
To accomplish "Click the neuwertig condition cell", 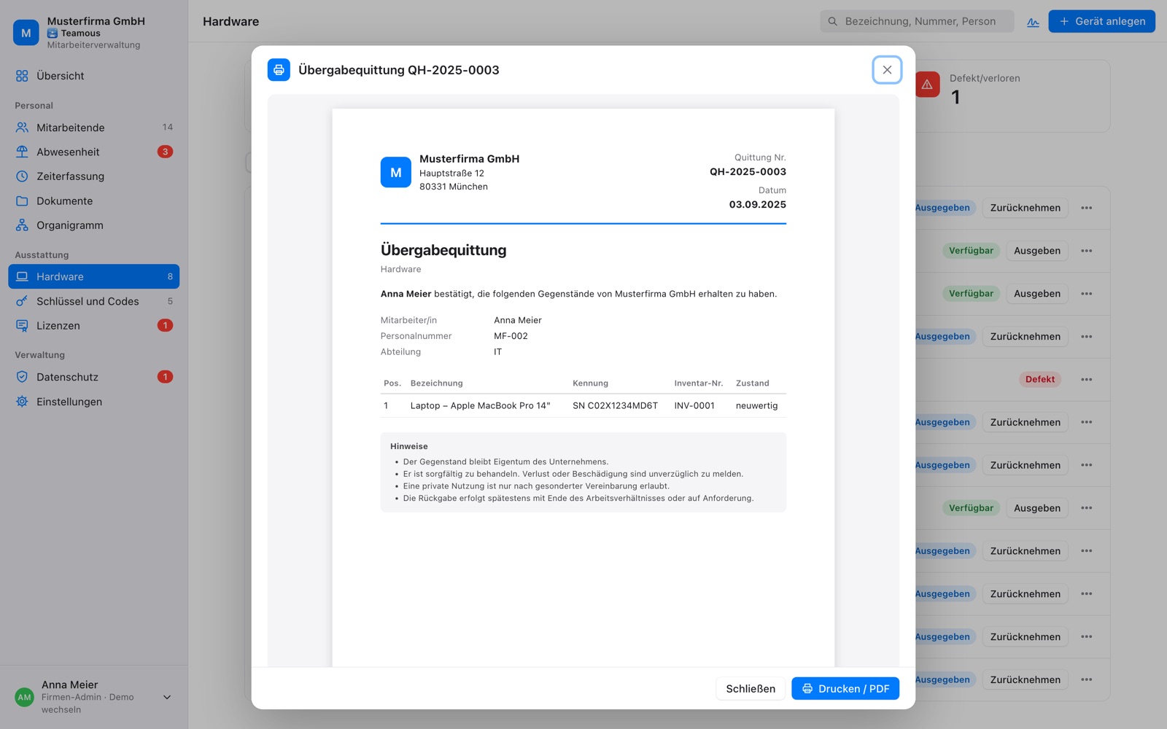I will 756,405.
